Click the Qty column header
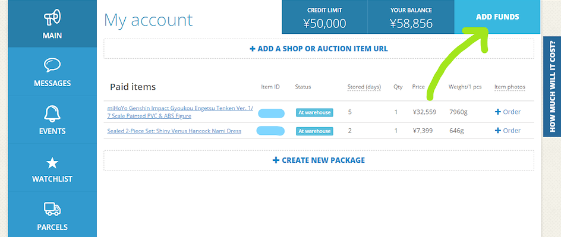The width and height of the screenshot is (561, 237). point(398,87)
